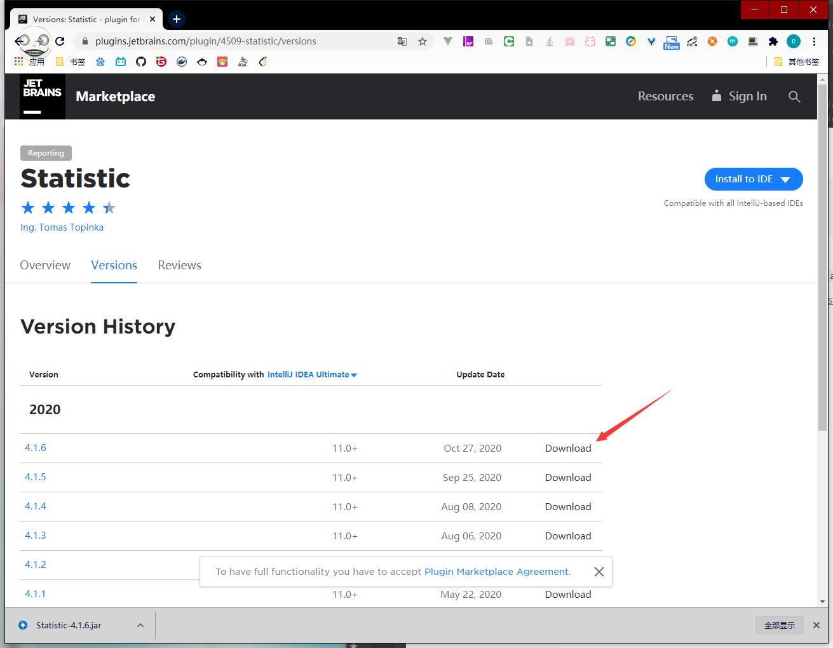
Task: Switch to the Reviews tab
Action: tap(179, 266)
